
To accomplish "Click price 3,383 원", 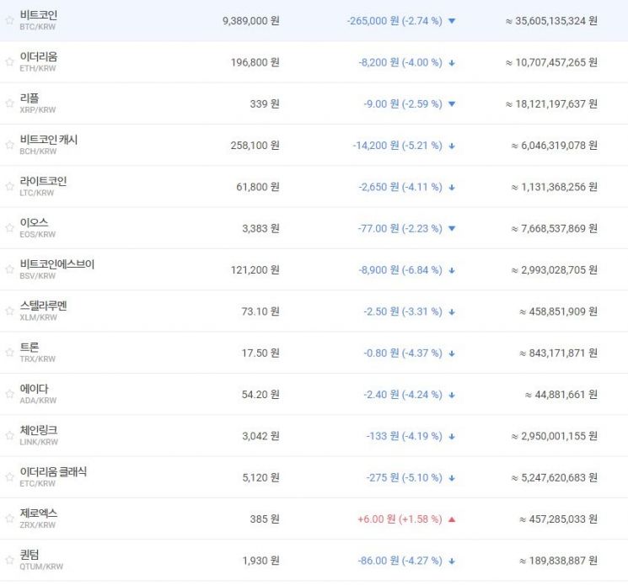I will (260, 229).
